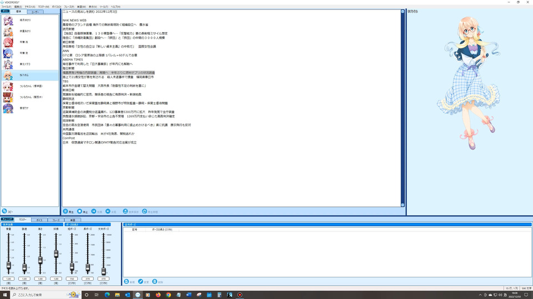The width and height of the screenshot is (533, 299).
Task: Open the テキスト menu
Action: tap(30, 7)
